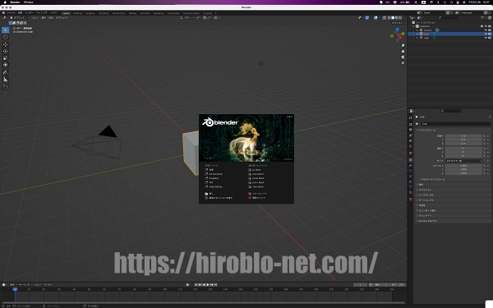Select the Rotate tool
The image size is (493, 308).
(6, 51)
